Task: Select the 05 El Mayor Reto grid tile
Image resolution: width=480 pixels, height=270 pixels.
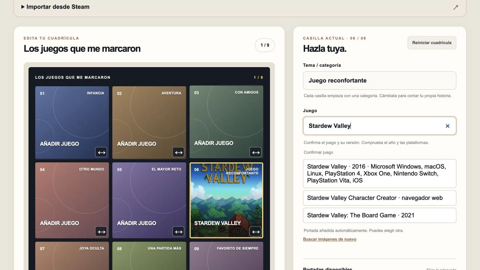Action: click(149, 200)
